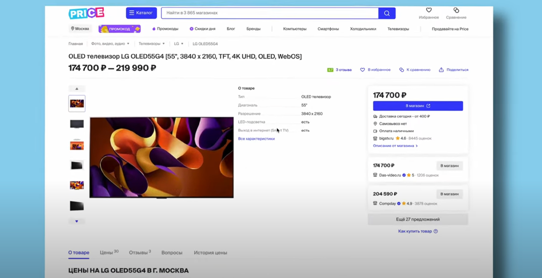542x278 pixels.
Task: Open Все характеристики link
Action: click(x=256, y=139)
